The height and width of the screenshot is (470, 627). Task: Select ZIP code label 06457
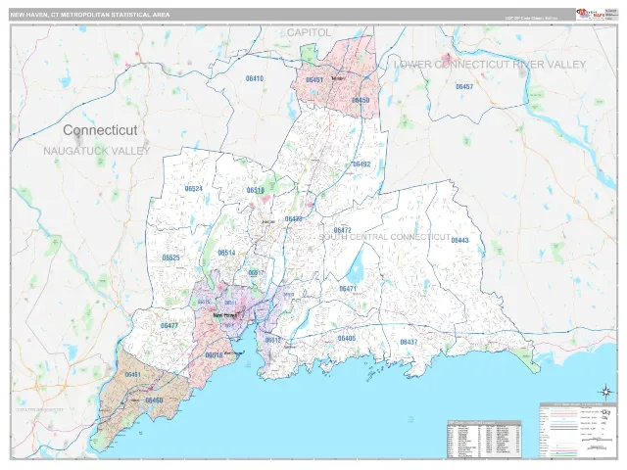click(464, 87)
